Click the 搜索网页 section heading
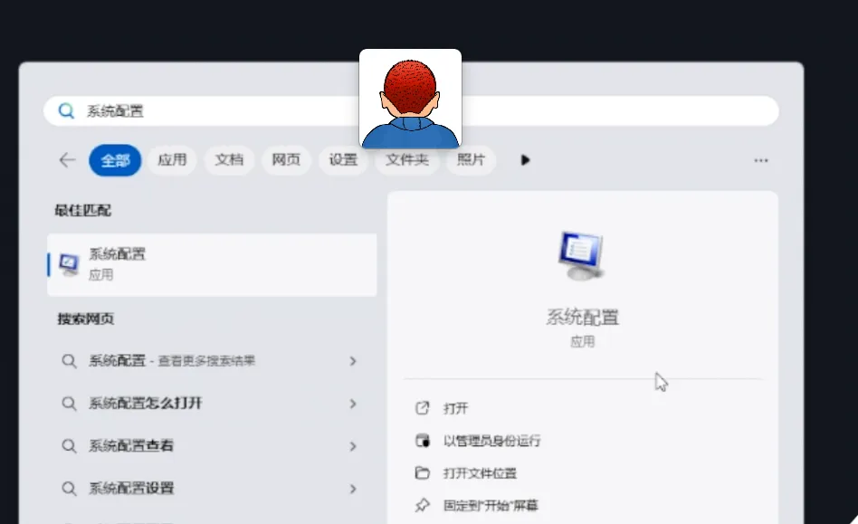Image resolution: width=858 pixels, height=524 pixels. click(86, 319)
